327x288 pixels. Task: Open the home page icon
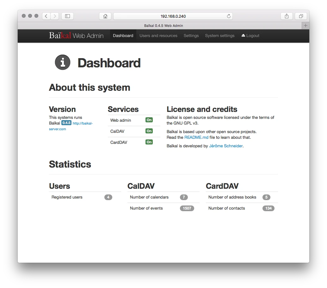pyautogui.click(x=105, y=16)
